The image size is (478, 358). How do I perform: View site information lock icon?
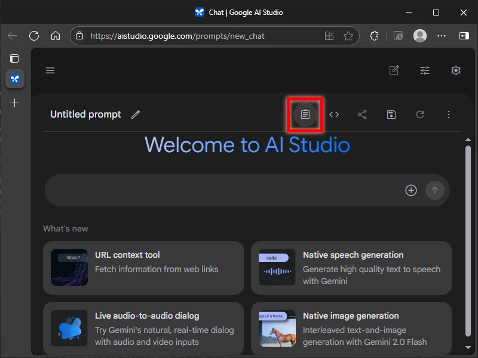[x=79, y=36]
